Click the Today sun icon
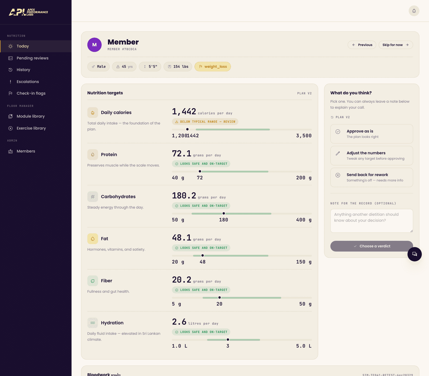 [x=10, y=46]
